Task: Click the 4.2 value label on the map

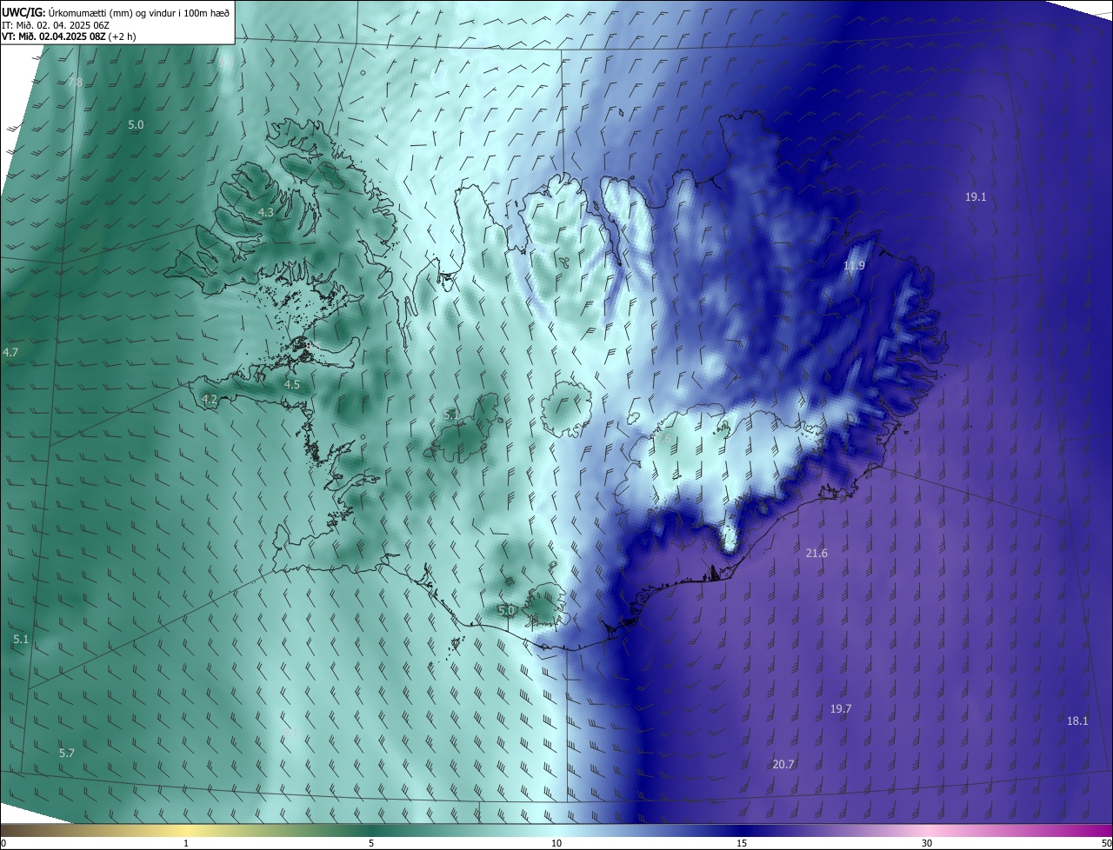Action: tap(210, 400)
